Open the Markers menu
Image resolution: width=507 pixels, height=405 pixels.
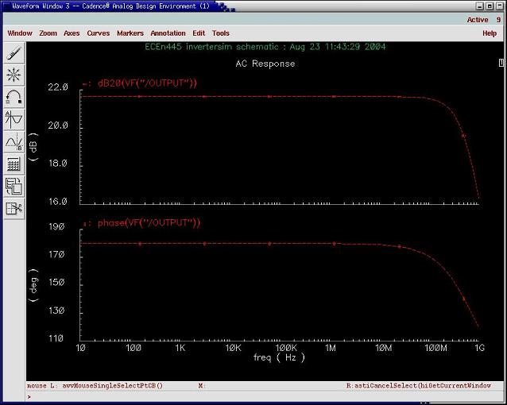click(x=130, y=33)
